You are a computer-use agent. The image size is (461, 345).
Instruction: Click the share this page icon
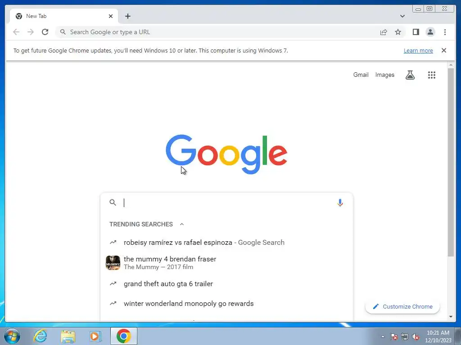point(384,32)
